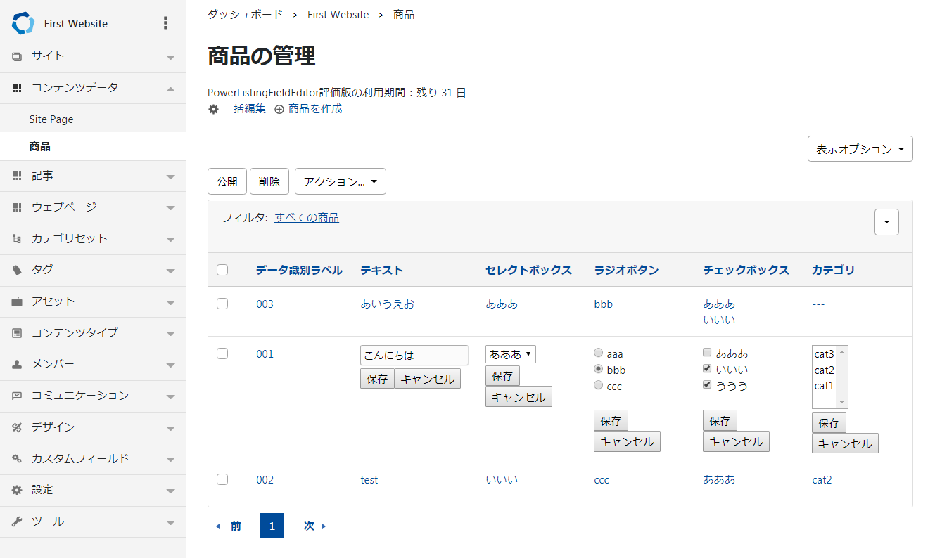This screenshot has height=558, width=935.
Task: Click the コミュニケーション speech icon
Action: pyautogui.click(x=17, y=396)
